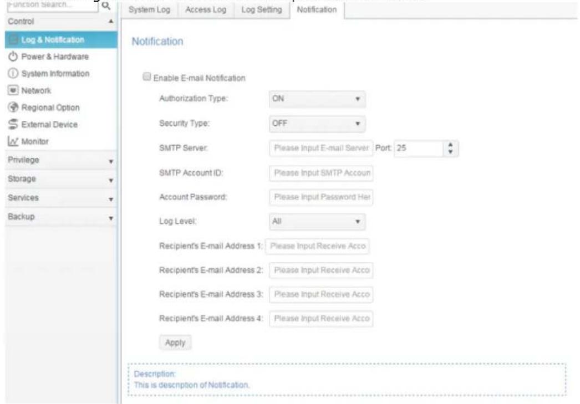Open the Monitor page
The image size is (580, 404).
coord(61,141)
